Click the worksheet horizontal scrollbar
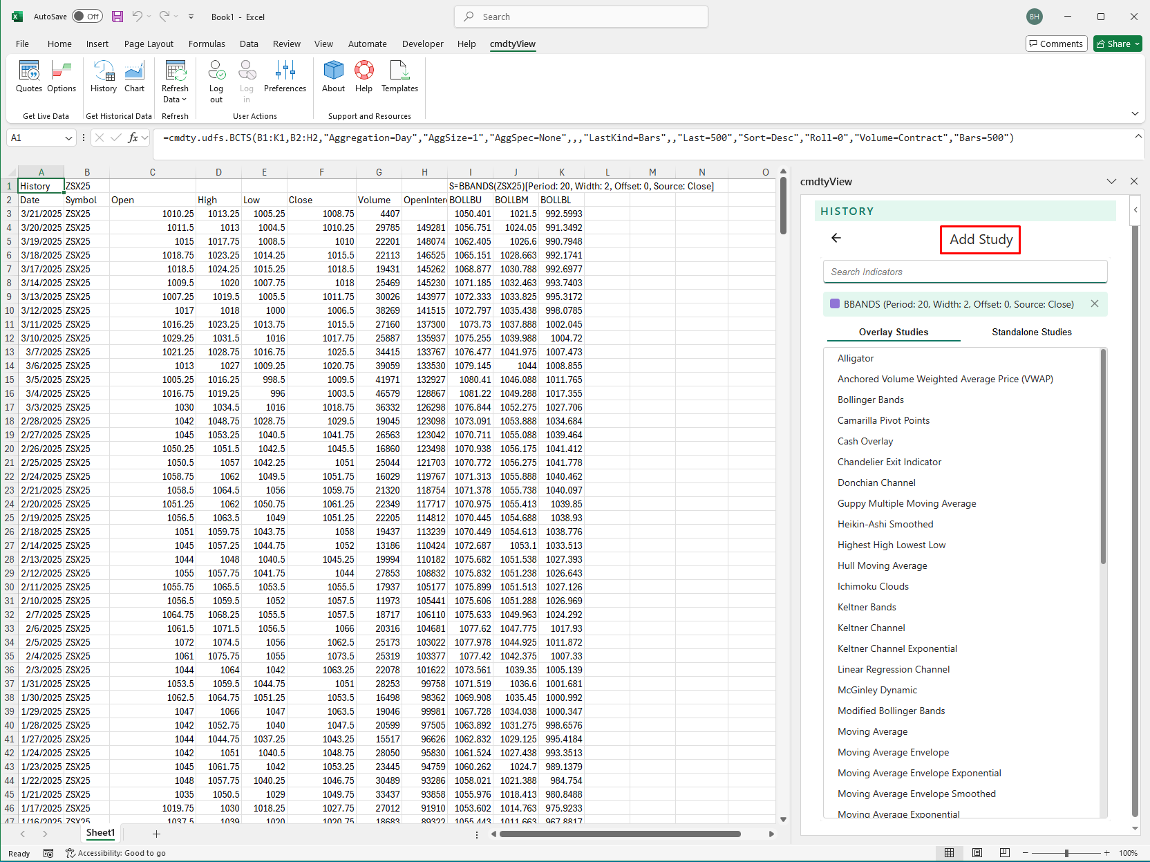Viewport: 1150px width, 862px height. (x=620, y=834)
